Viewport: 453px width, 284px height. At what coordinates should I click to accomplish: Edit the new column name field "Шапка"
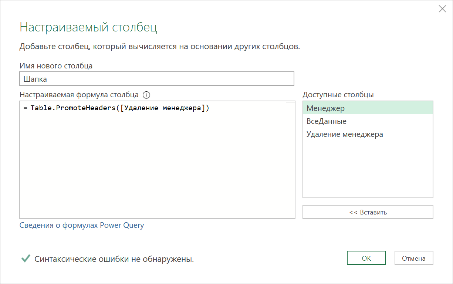click(157, 79)
